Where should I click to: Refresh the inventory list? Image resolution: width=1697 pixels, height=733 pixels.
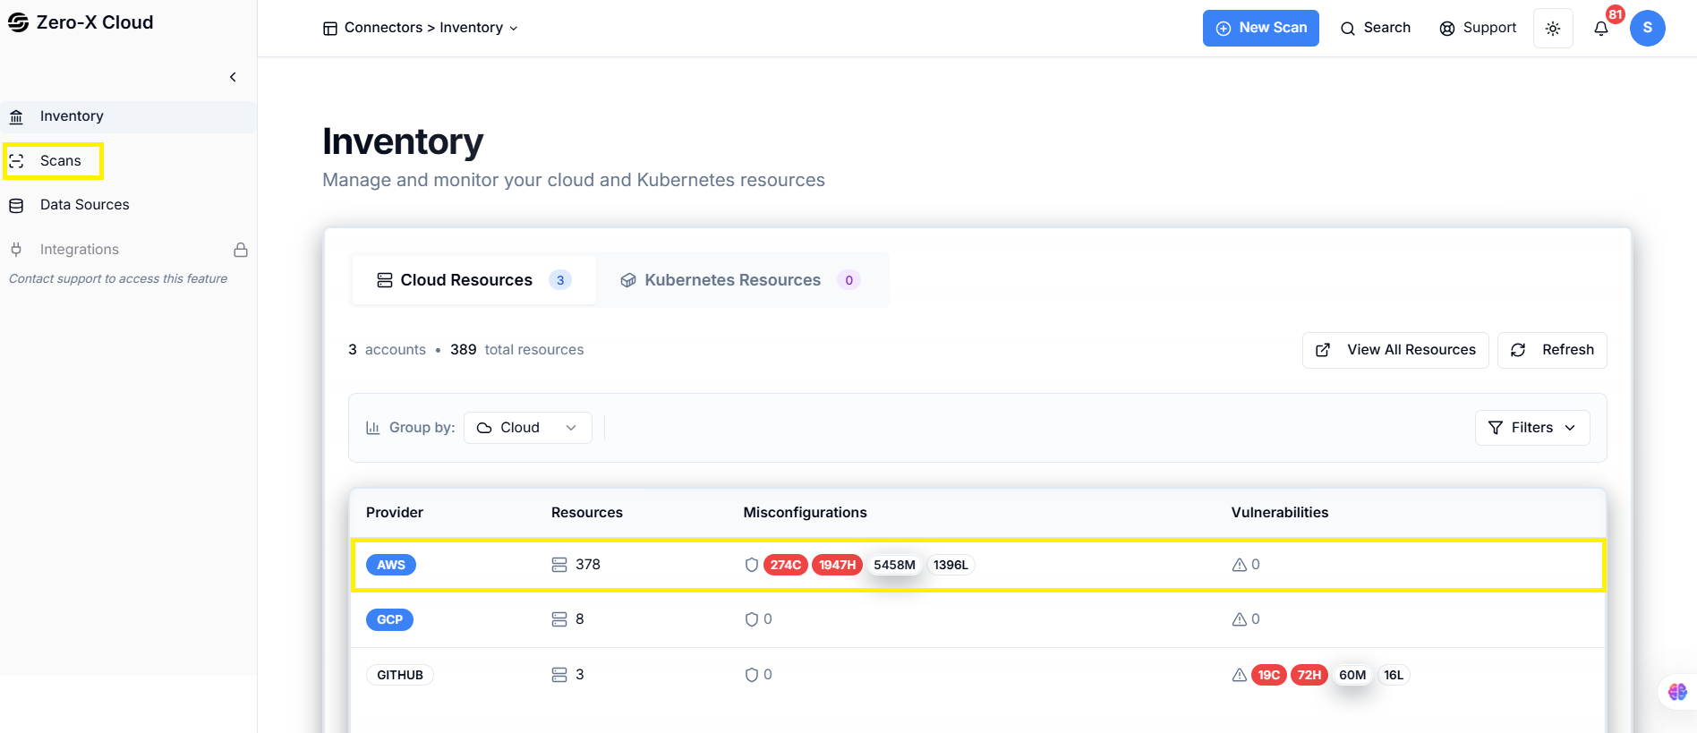tap(1552, 350)
